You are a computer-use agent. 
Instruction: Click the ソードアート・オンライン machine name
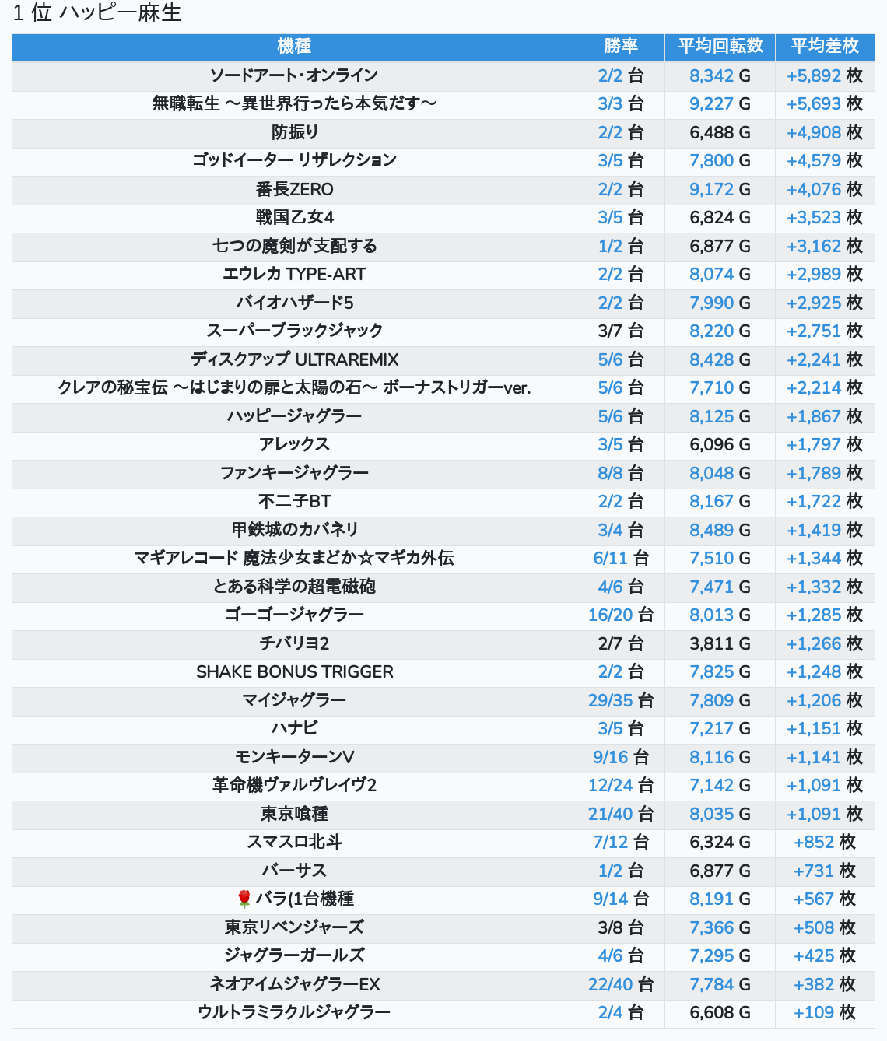pyautogui.click(x=294, y=75)
